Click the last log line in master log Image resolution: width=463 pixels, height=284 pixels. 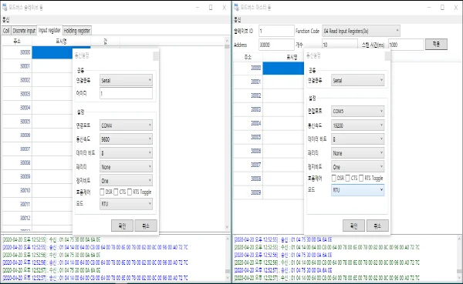coord(327,278)
